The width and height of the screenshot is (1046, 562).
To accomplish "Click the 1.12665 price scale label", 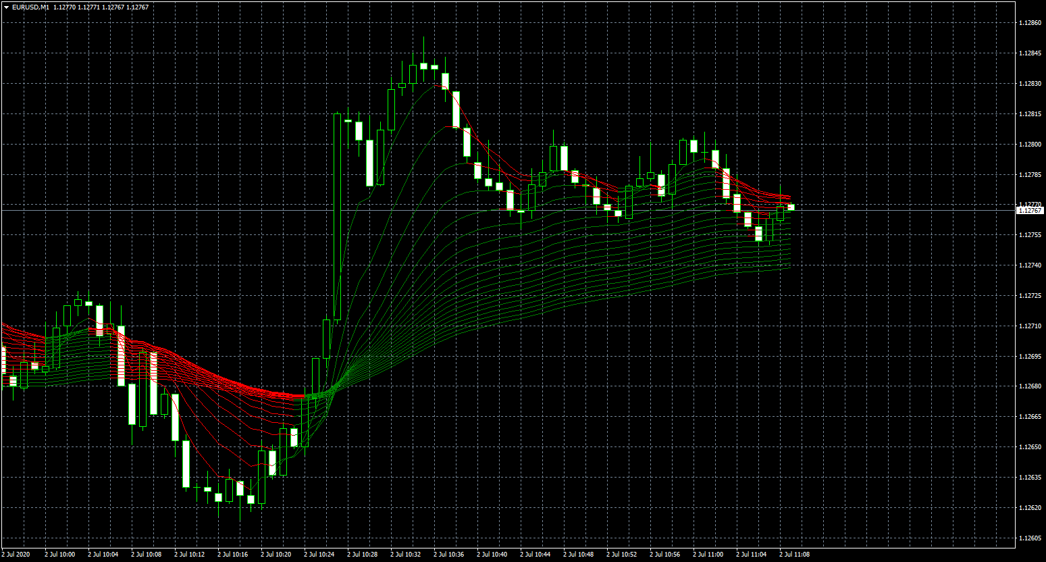I will click(1029, 417).
